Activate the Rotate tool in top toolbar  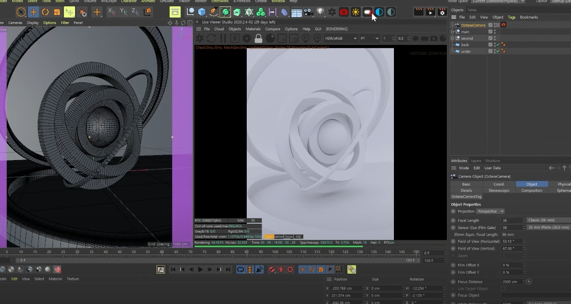(x=45, y=12)
